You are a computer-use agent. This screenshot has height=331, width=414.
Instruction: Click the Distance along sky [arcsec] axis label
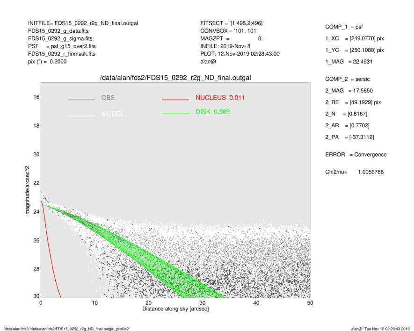(175, 309)
